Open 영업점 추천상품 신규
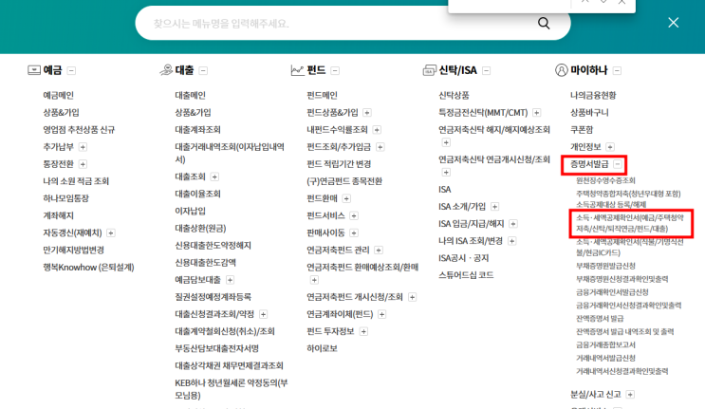 tap(79, 130)
